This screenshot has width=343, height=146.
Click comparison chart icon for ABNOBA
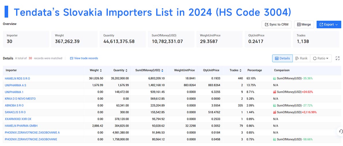274,105
